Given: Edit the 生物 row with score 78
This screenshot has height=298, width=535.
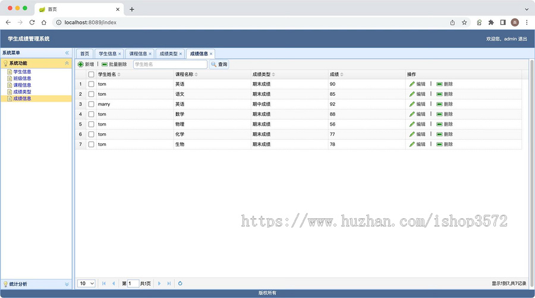Looking at the screenshot, I should tap(417, 145).
